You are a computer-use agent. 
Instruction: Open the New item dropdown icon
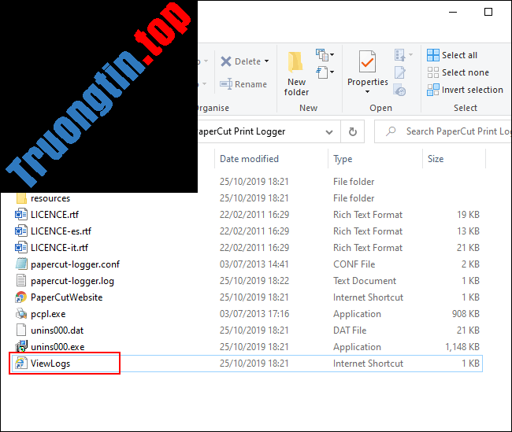point(325,55)
